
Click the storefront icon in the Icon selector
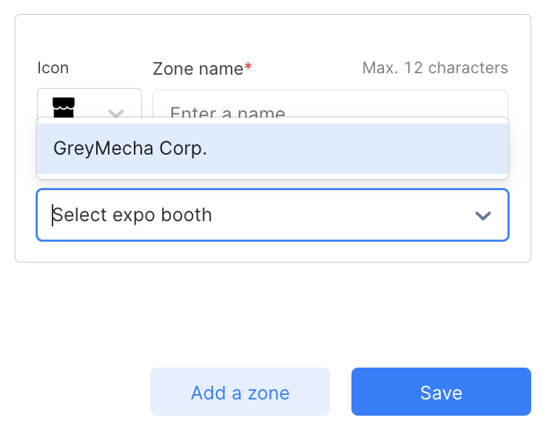pyautogui.click(x=64, y=107)
